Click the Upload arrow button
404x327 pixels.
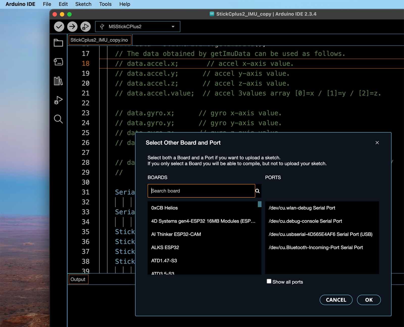[72, 26]
